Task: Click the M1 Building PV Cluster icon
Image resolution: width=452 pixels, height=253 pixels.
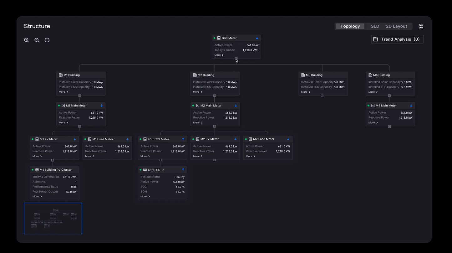Action: tap(37, 170)
